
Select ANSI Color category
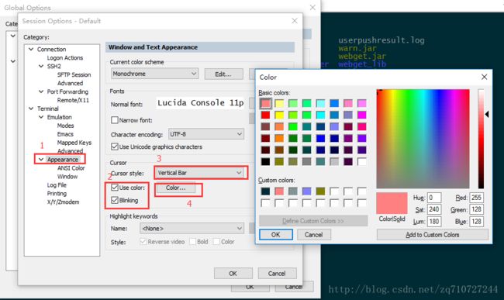pos(71,168)
